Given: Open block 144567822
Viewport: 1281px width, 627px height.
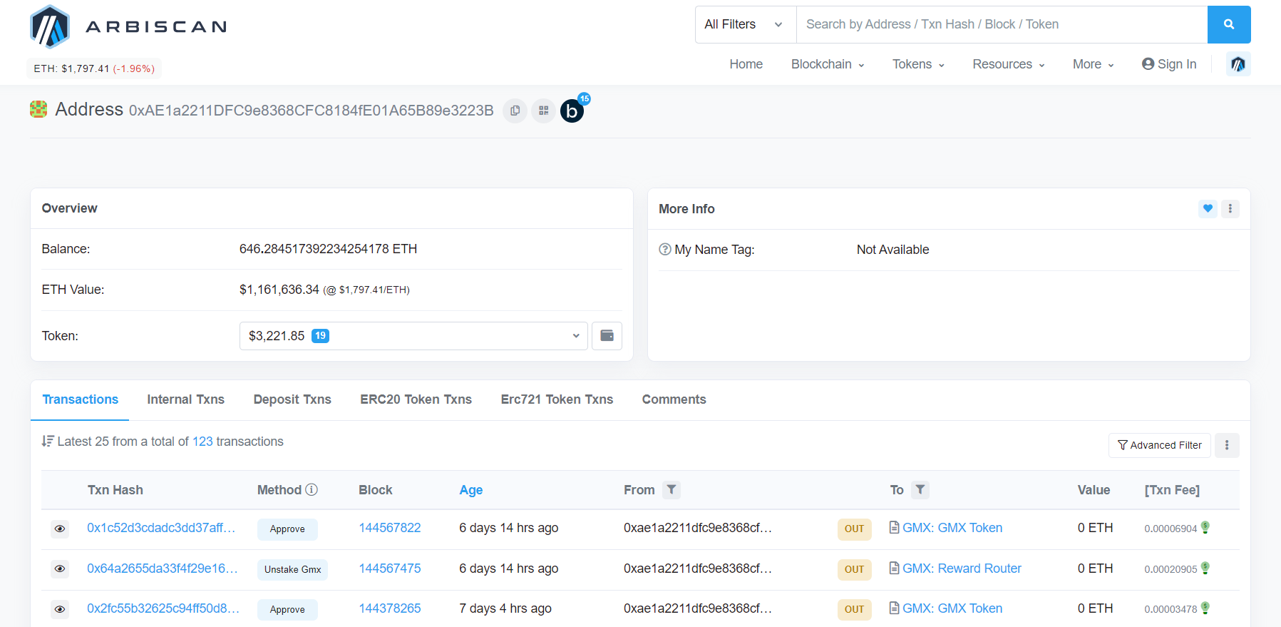Looking at the screenshot, I should pos(390,528).
